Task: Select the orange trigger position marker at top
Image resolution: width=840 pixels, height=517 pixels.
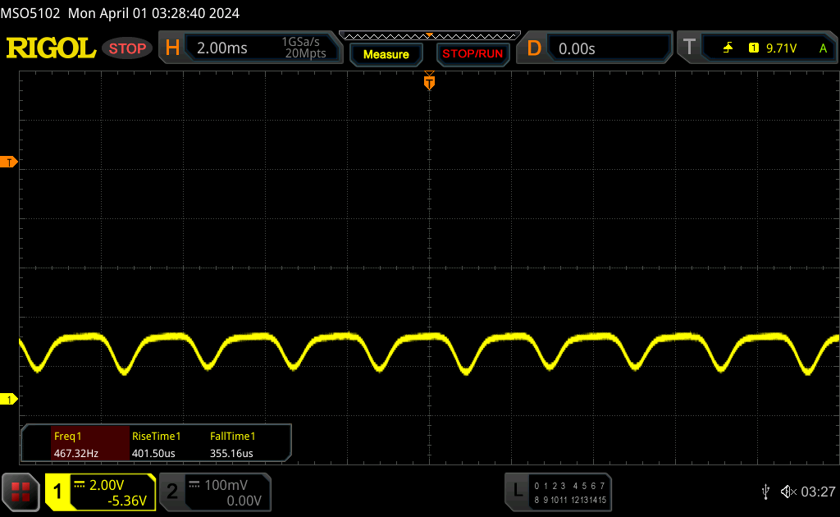Action: tap(429, 81)
